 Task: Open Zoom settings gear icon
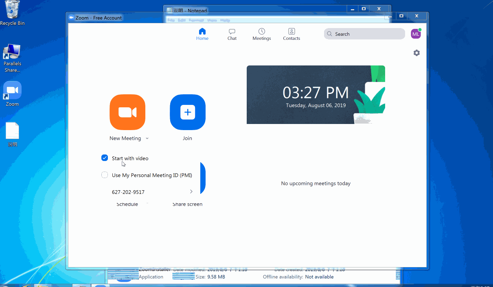point(416,53)
